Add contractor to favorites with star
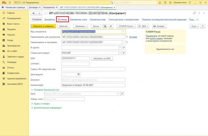The image size is (208, 136). coord(46,13)
